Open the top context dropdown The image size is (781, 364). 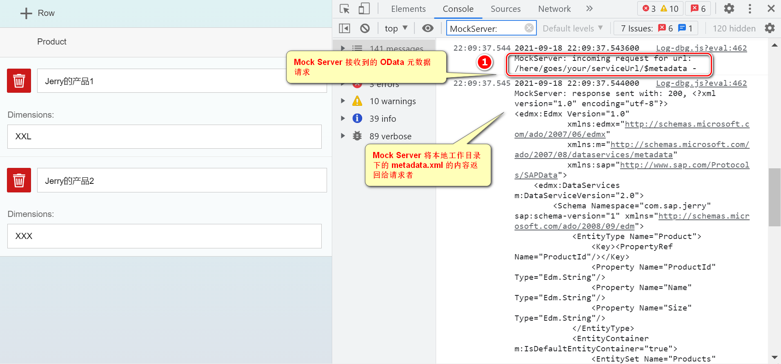tap(396, 28)
